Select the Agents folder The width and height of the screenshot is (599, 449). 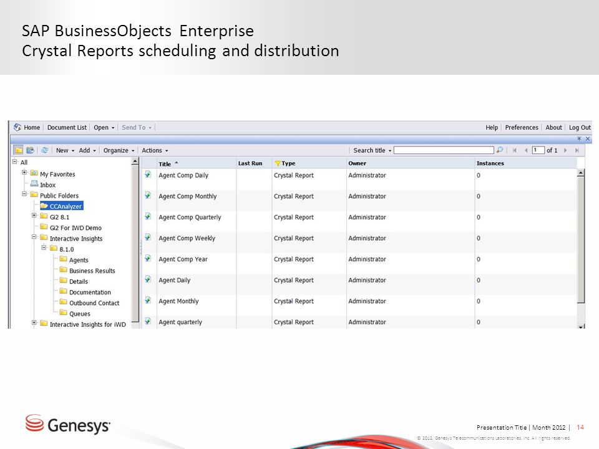[x=79, y=260]
